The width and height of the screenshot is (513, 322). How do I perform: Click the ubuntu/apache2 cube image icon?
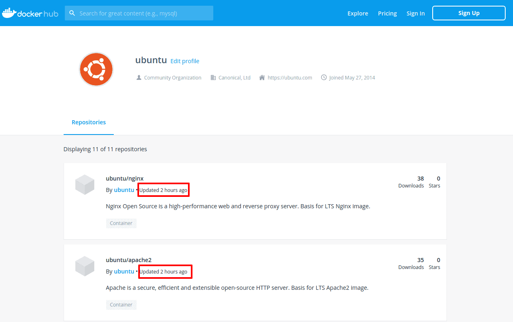click(85, 266)
